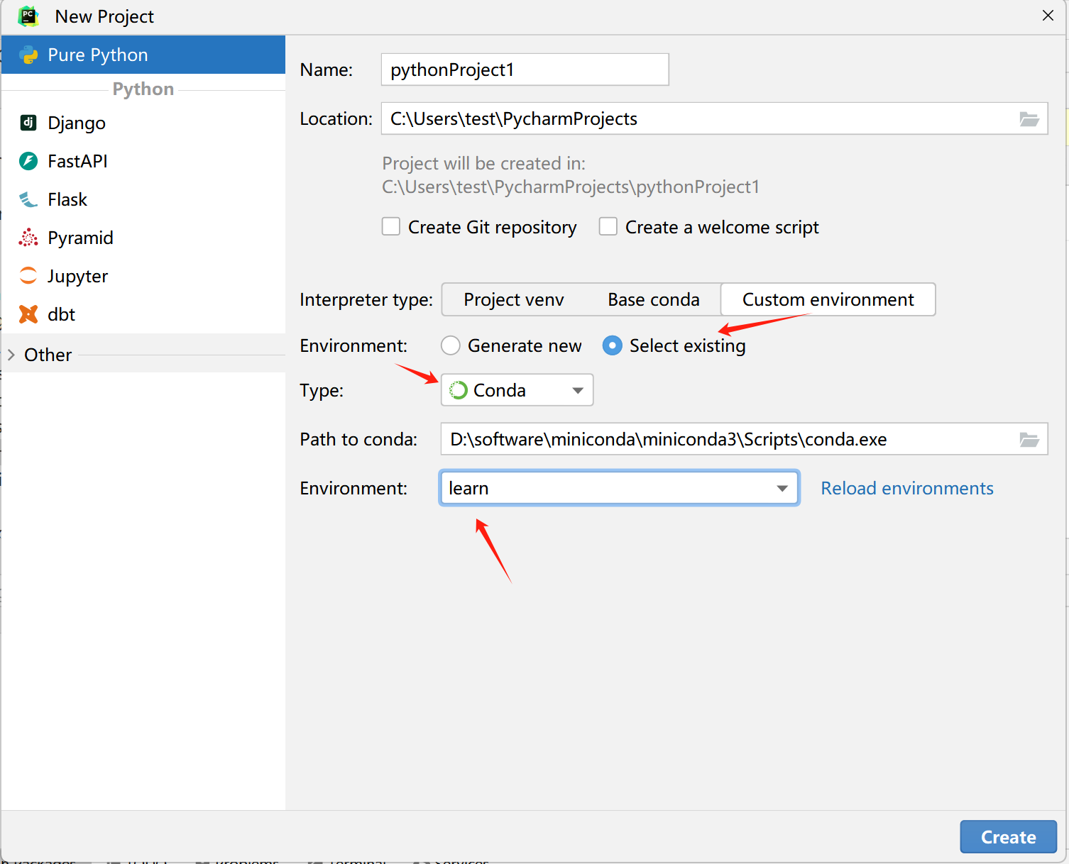Select Generate new environment radio button

tap(451, 345)
